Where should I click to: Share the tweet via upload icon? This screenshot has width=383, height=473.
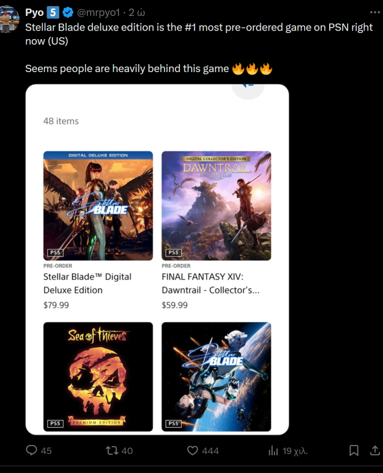click(x=375, y=450)
